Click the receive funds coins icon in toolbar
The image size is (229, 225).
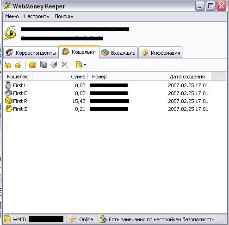(8, 64)
